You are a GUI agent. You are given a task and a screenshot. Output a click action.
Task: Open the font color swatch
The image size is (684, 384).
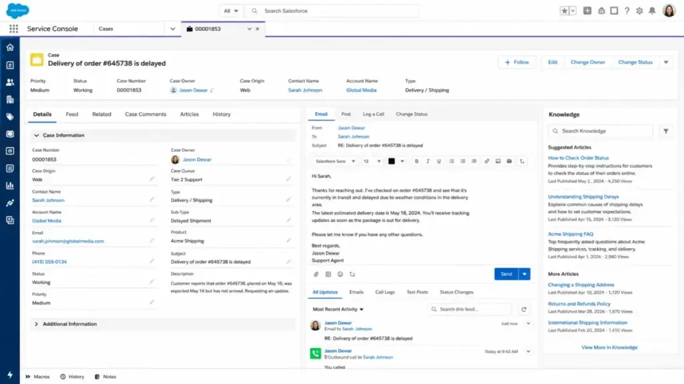[x=391, y=161]
